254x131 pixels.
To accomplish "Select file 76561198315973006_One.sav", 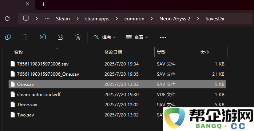I will (48, 74).
